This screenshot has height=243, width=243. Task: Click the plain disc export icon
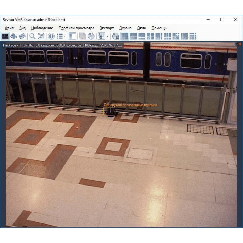(91, 36)
